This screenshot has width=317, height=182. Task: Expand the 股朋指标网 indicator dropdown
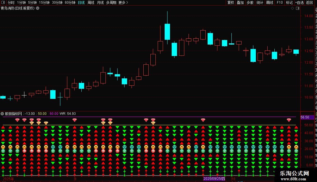[x=2, y=114]
